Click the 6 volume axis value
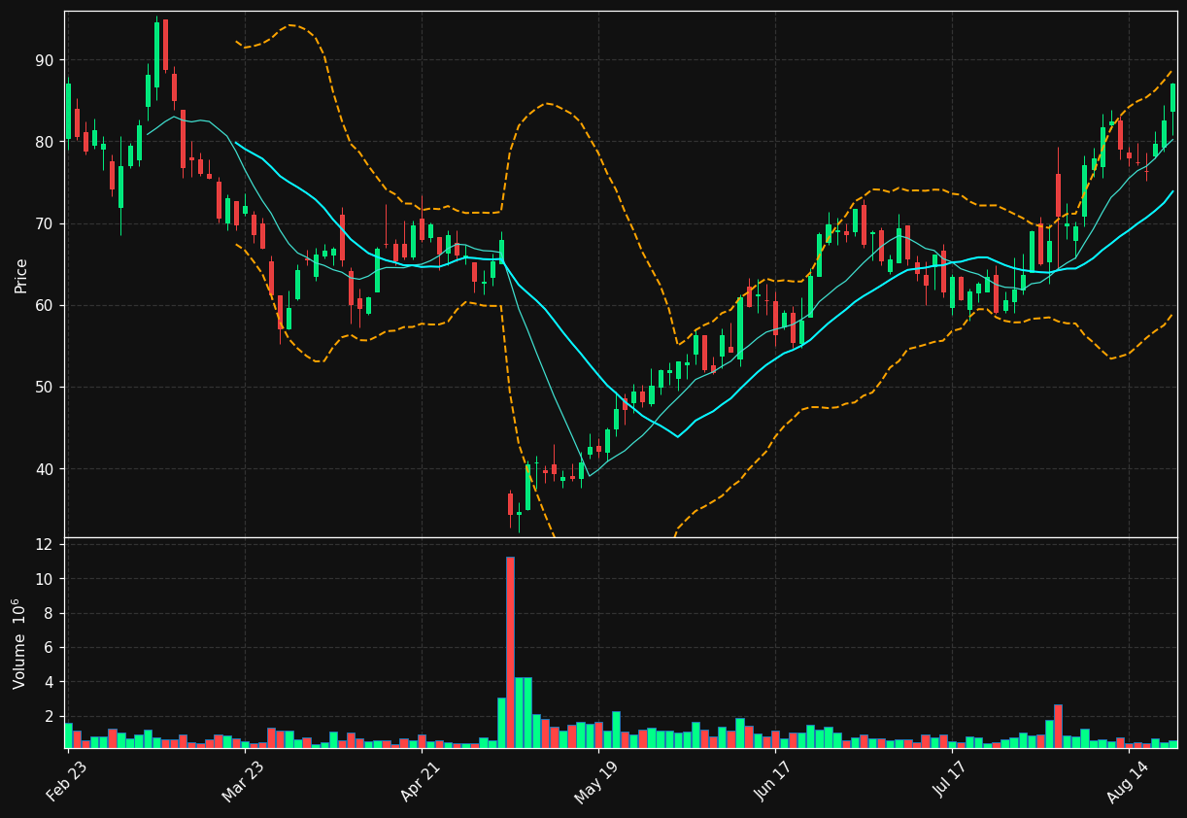The height and width of the screenshot is (818, 1187). pyautogui.click(x=50, y=648)
